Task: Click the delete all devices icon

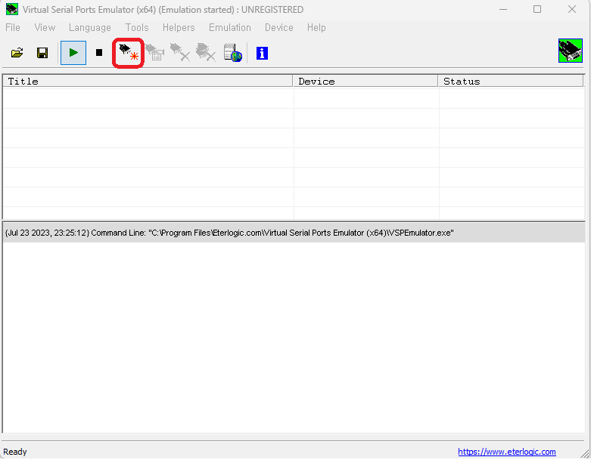Action: (x=206, y=52)
